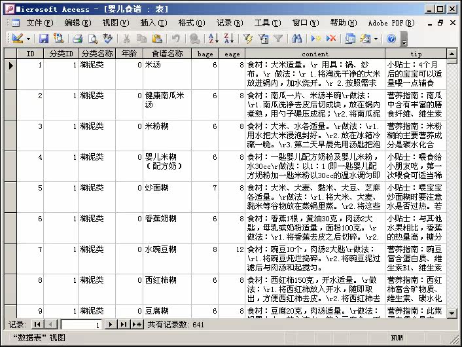The width and height of the screenshot is (462, 347).
Task: Open the 视图(V) menu
Action: coord(116,23)
